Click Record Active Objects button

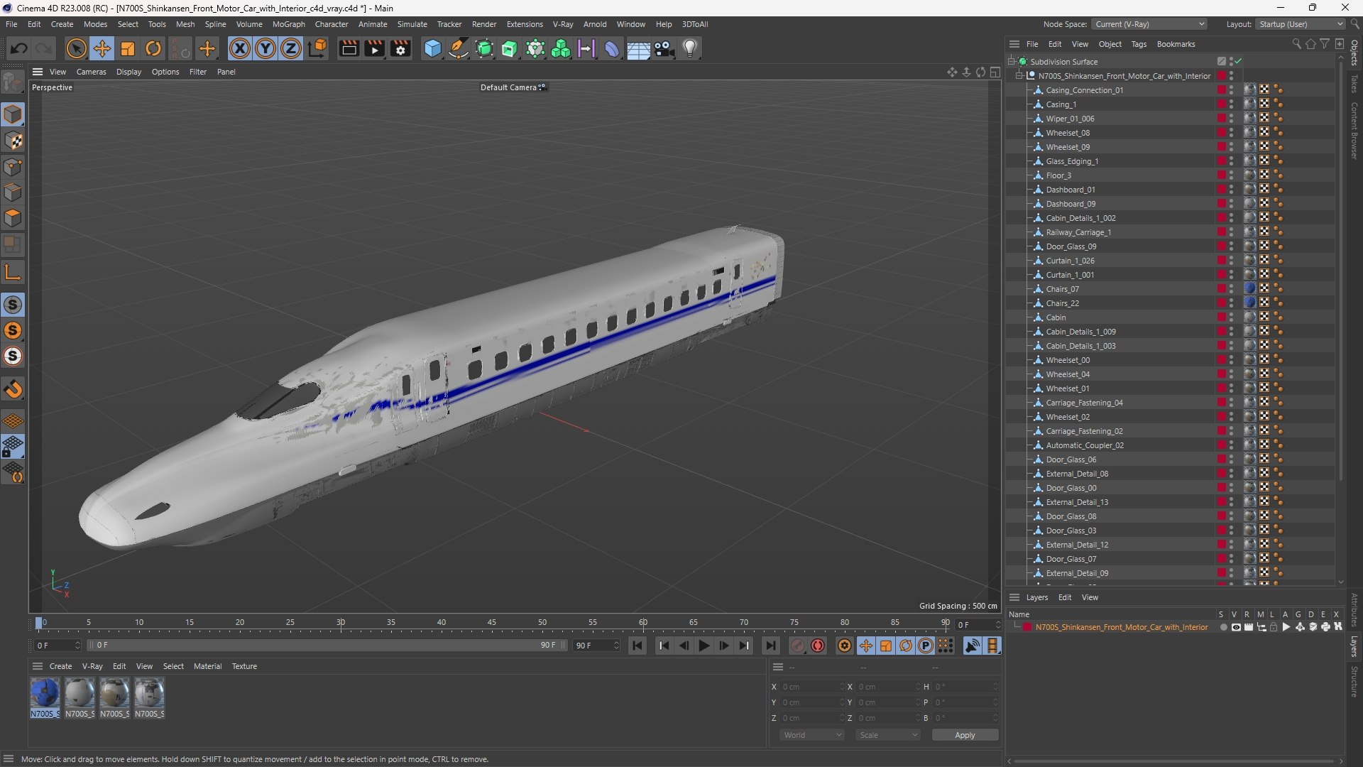(x=798, y=646)
